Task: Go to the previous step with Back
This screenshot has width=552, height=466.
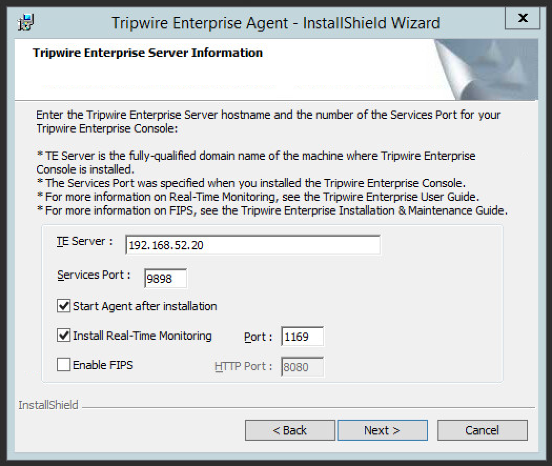Action: pyautogui.click(x=290, y=430)
